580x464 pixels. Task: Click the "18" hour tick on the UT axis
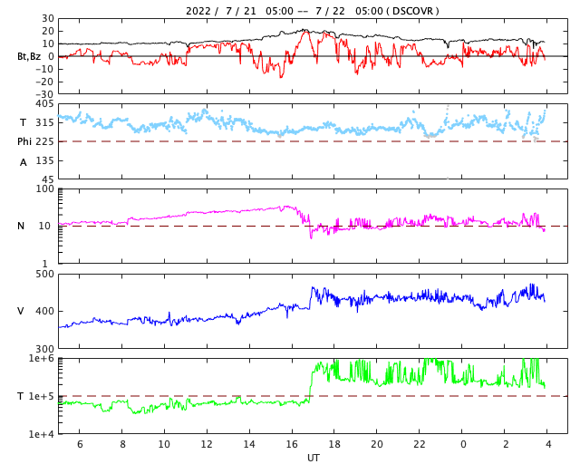point(334,444)
